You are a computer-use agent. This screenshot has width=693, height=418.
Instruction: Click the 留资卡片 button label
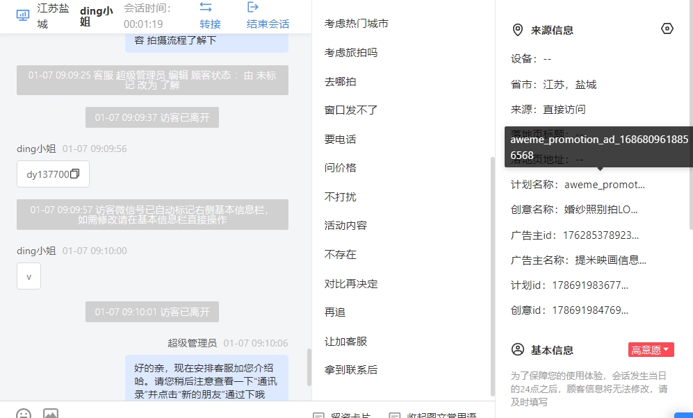(350, 415)
